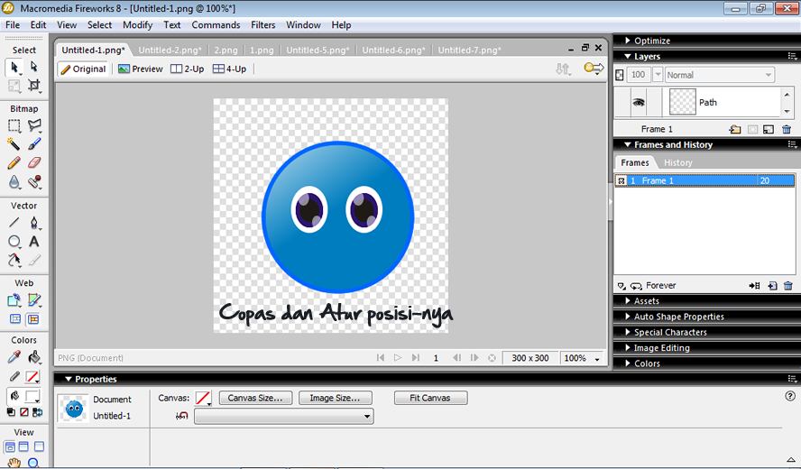Screen dimensions: 801x469
Task: Delete selected layer with trash icon
Action: coord(787,129)
